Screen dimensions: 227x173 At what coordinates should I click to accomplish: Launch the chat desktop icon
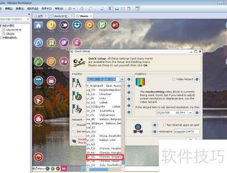coord(64,62)
